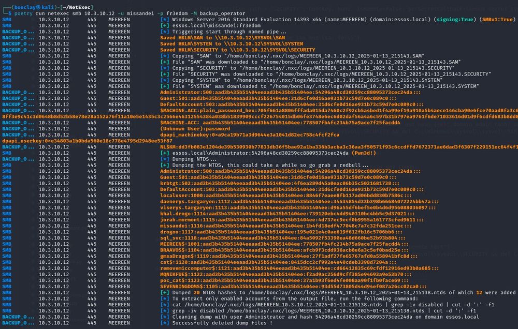Click the '(Unknown User):password' line
Image resolution: width=518 pixels, height=329 pixels.
195,129
